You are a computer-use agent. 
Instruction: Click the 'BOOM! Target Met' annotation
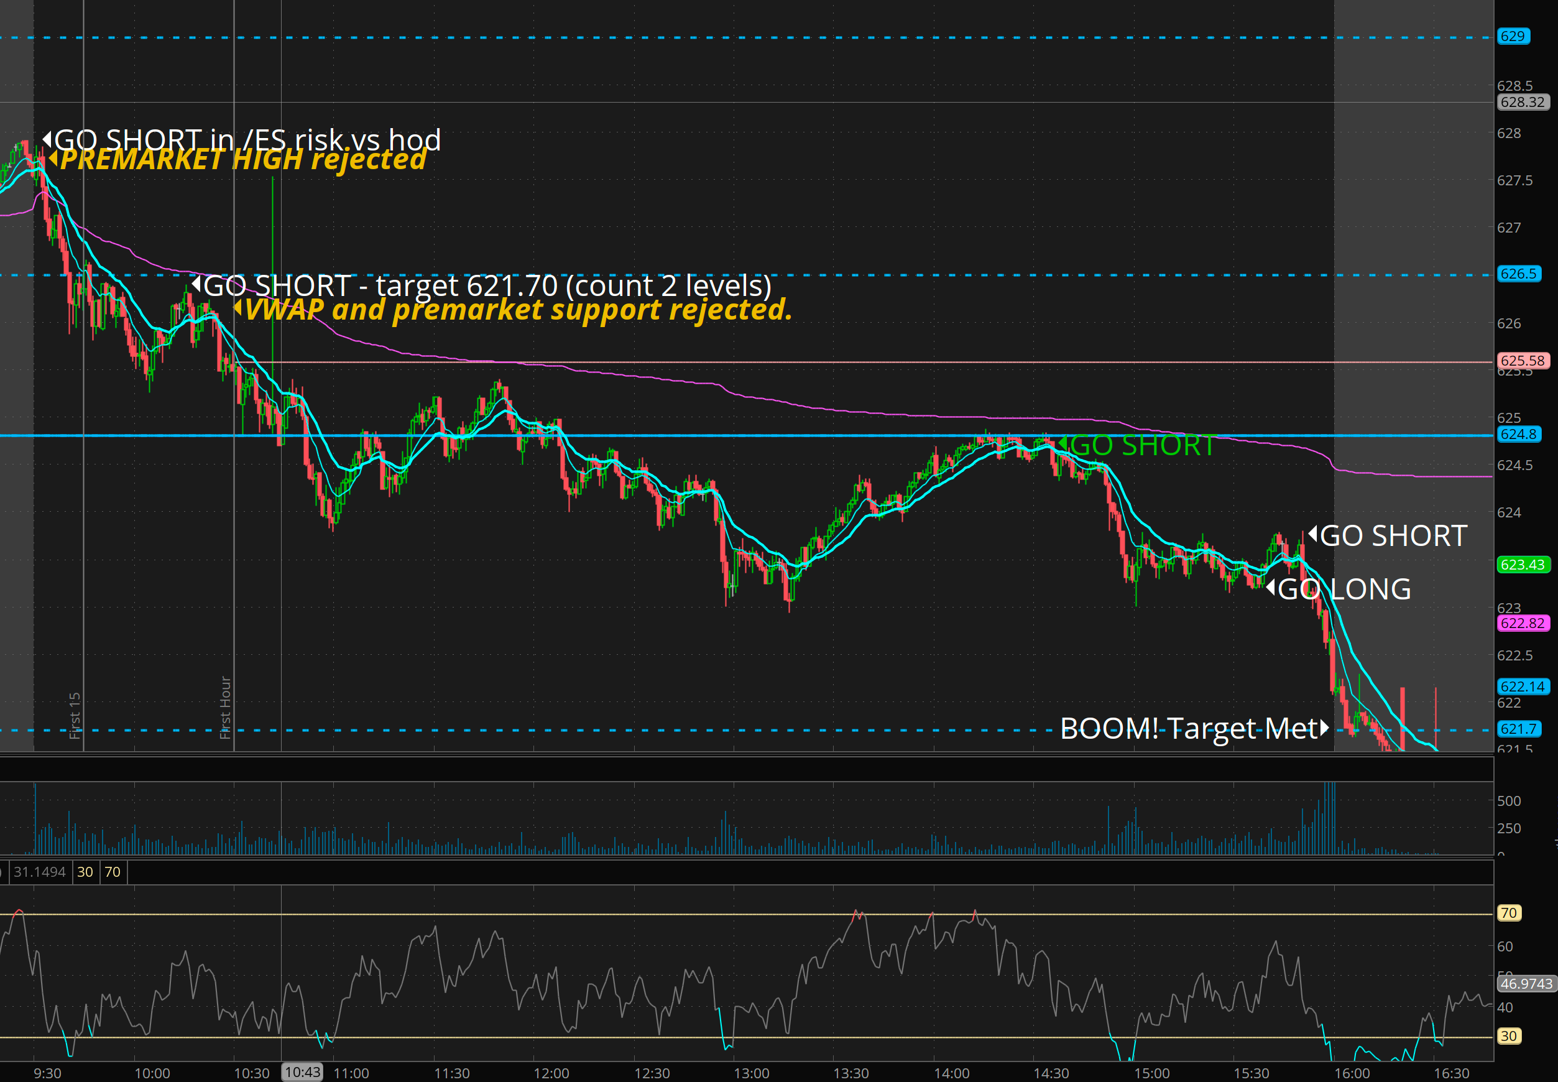(1192, 729)
